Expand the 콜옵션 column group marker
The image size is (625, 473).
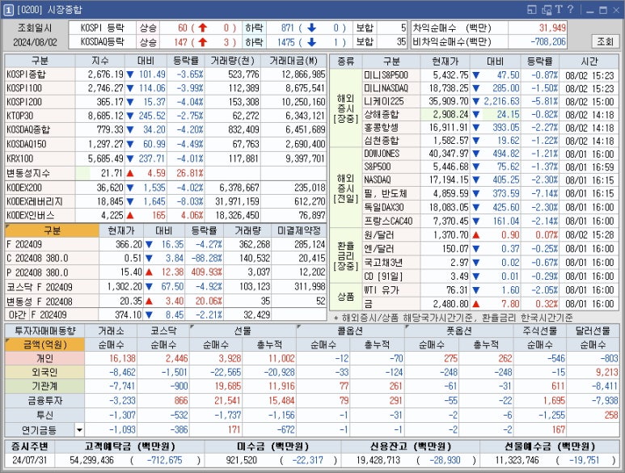[298, 328]
